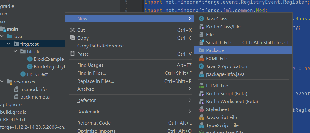This screenshot has width=310, height=133.
Task: Click the Scratch File icon
Action: (201, 43)
